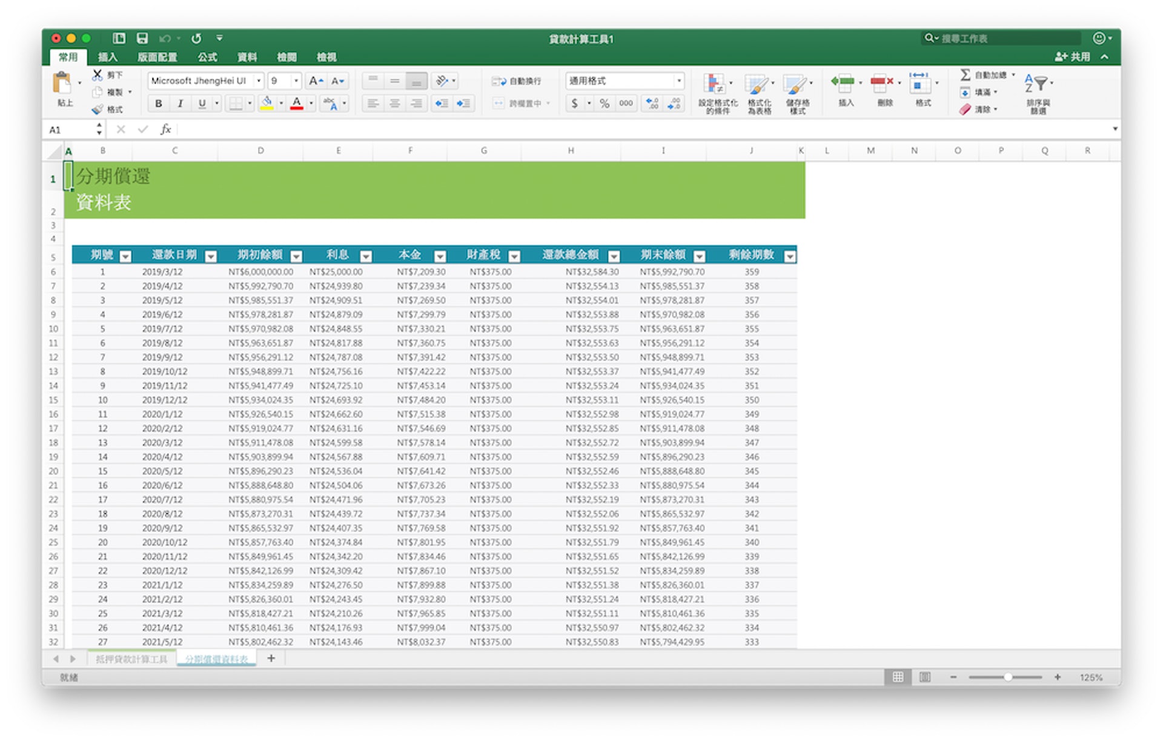1163x741 pixels.
Task: Open the 抵押貸款計算工具 sheet tab
Action: coord(131,659)
